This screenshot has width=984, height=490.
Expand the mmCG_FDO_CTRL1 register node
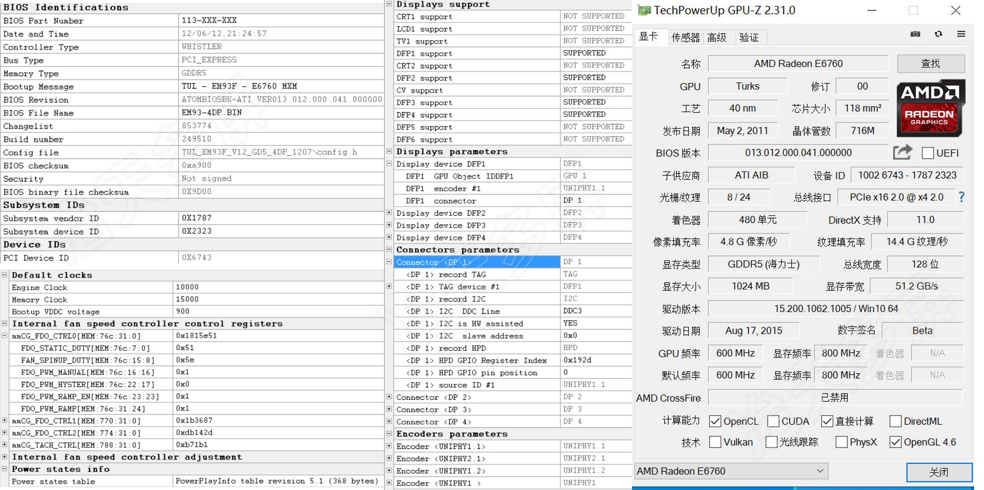pyautogui.click(x=5, y=420)
